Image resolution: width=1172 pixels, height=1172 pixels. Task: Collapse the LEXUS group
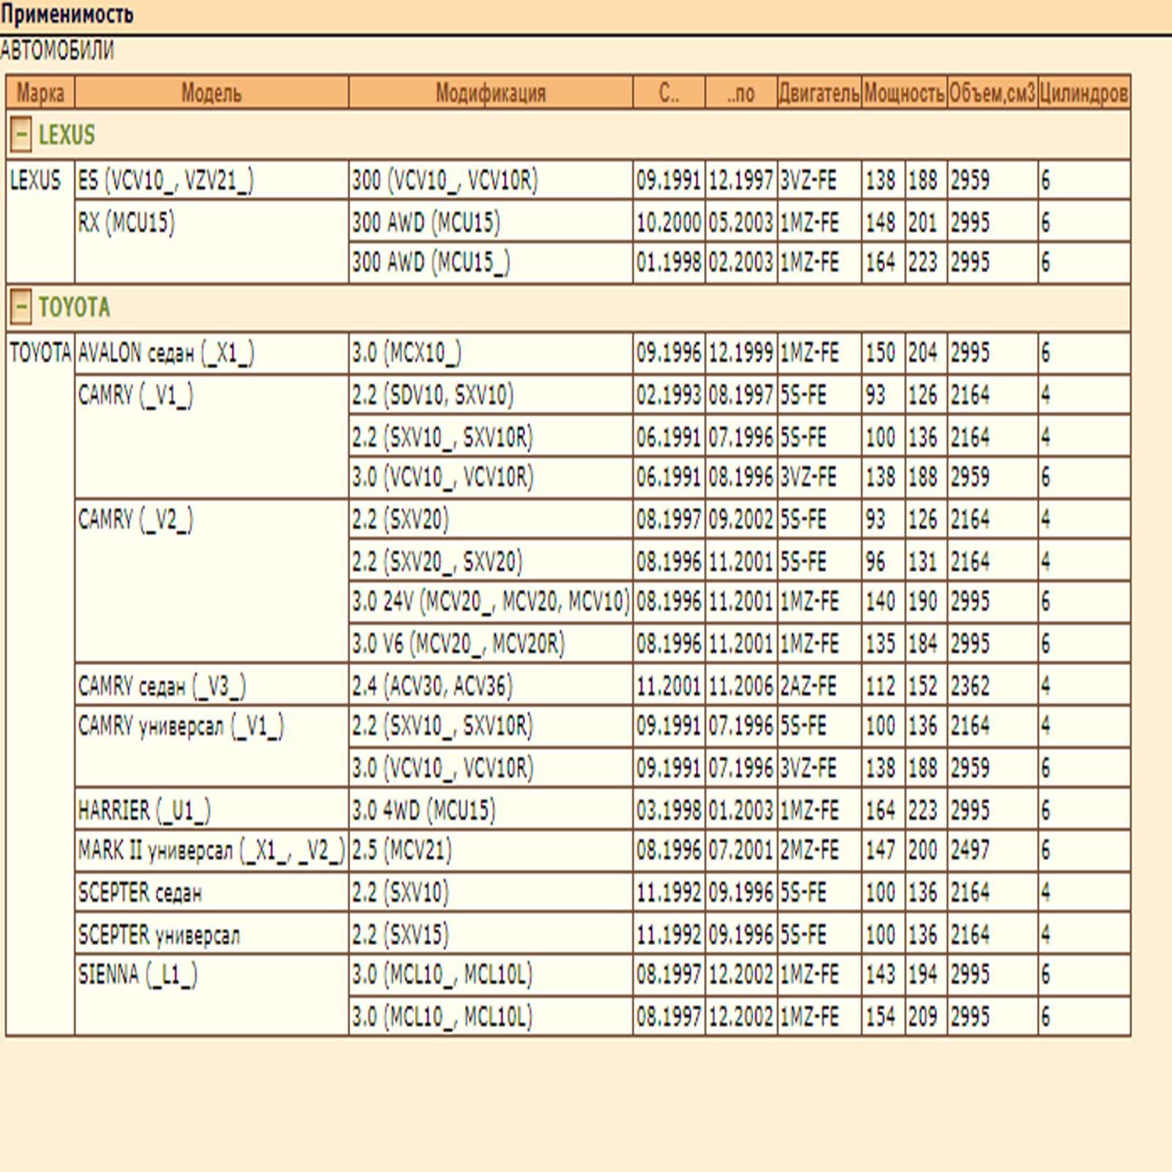coord(21,135)
